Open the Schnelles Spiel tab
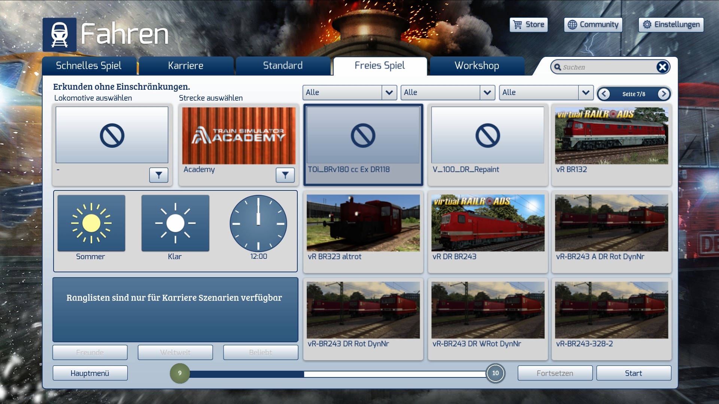This screenshot has width=719, height=404. 89,66
